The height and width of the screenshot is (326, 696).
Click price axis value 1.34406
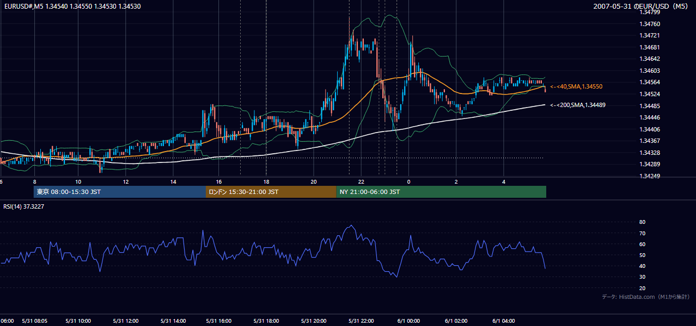pos(649,129)
